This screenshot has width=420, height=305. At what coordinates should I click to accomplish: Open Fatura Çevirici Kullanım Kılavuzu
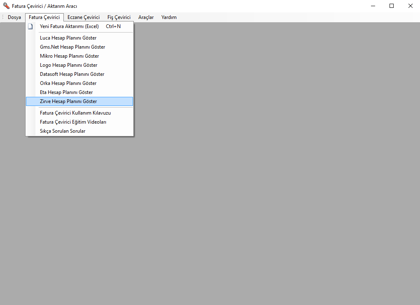coord(79,113)
